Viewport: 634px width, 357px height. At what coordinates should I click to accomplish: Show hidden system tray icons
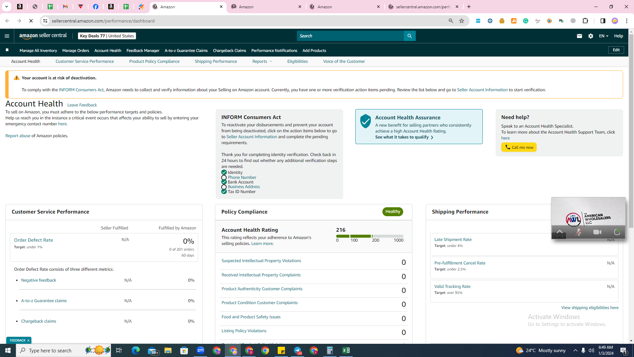pos(575,350)
